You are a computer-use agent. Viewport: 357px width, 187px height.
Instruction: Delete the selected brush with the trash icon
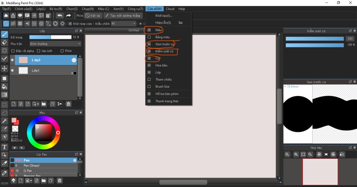pyautogui.click(x=59, y=181)
